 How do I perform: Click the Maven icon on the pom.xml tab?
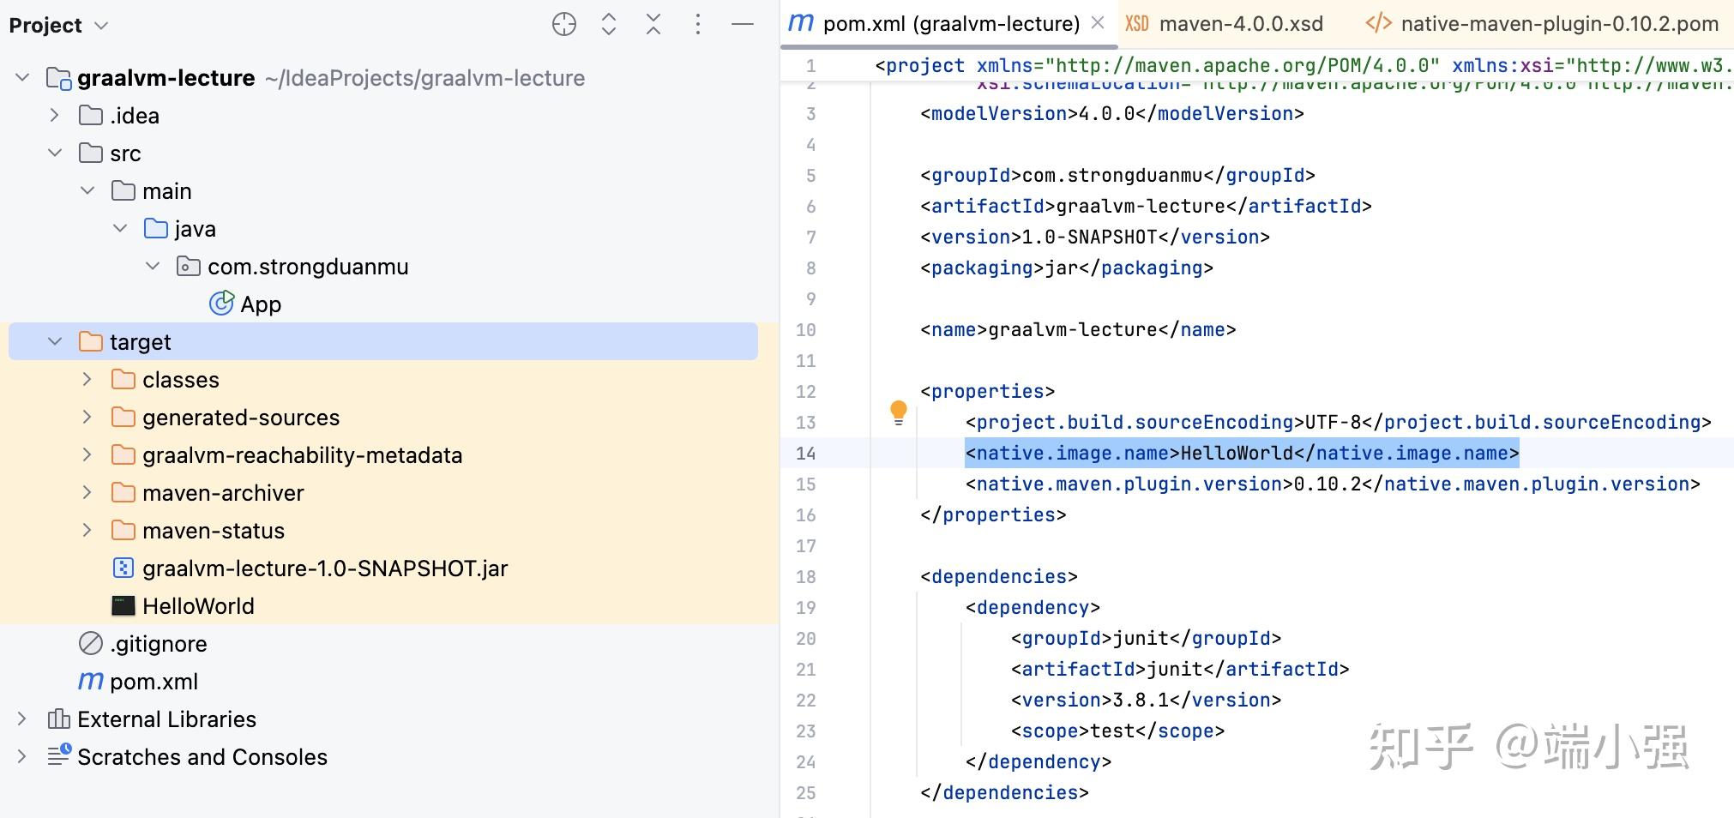(800, 23)
